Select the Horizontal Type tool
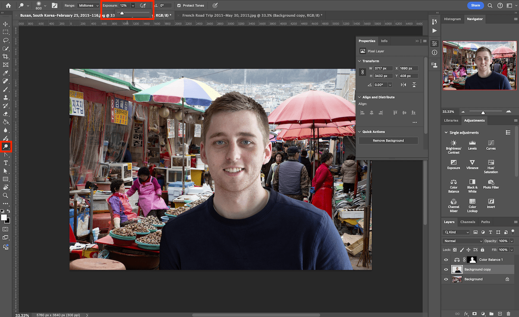This screenshot has height=317, width=519. point(6,163)
